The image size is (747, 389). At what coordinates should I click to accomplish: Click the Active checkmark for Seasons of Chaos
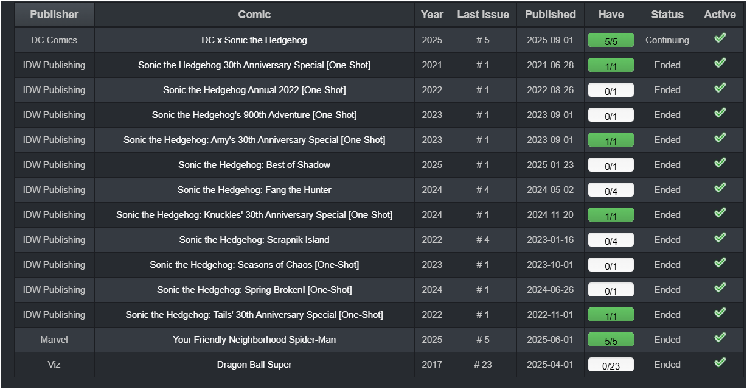click(720, 263)
